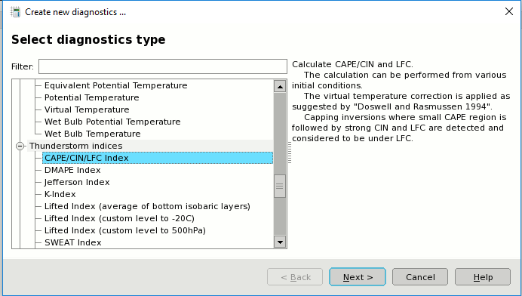Click the scrollbar down arrow
Image resolution: width=522 pixels, height=296 pixels.
pyautogui.click(x=280, y=242)
